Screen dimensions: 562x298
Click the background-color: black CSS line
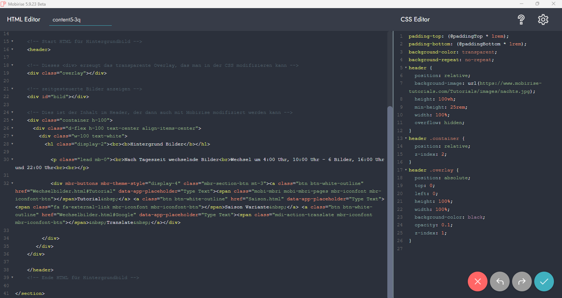(450, 217)
